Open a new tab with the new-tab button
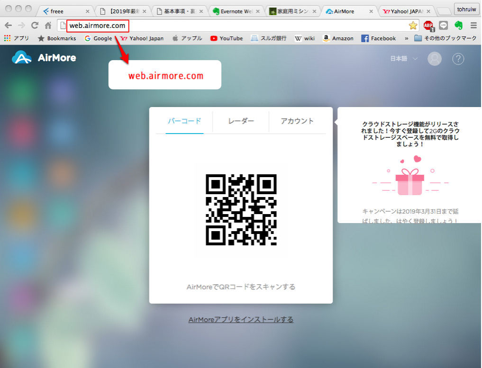 pos(443,12)
